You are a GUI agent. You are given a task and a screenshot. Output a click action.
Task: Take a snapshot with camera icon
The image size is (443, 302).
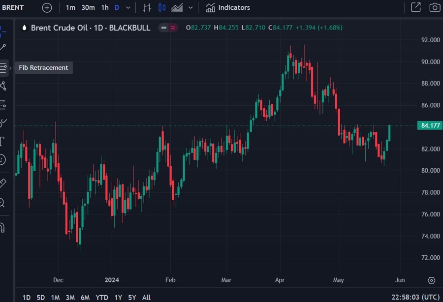[x=435, y=7]
